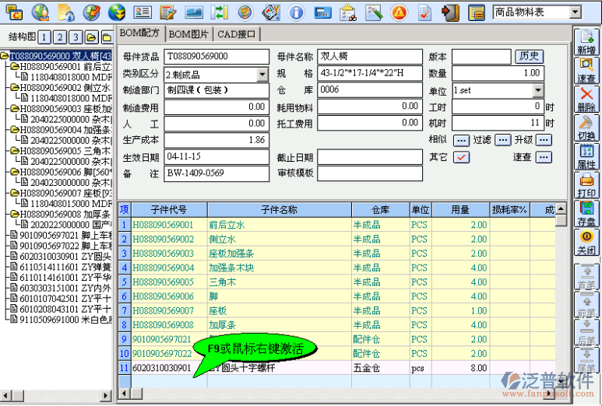
Task: Click the 新增 (New) icon in sidebar
Action: point(586,40)
